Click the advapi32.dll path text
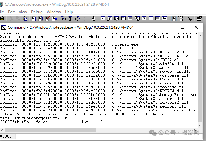The width and height of the screenshot is (206, 141). (x=150, y=103)
